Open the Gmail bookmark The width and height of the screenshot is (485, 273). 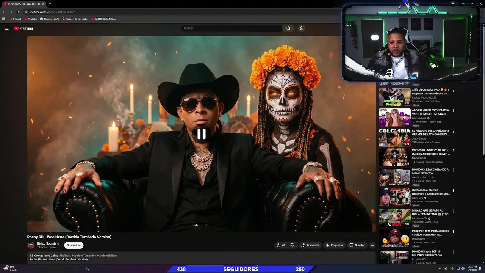[x=16, y=19]
